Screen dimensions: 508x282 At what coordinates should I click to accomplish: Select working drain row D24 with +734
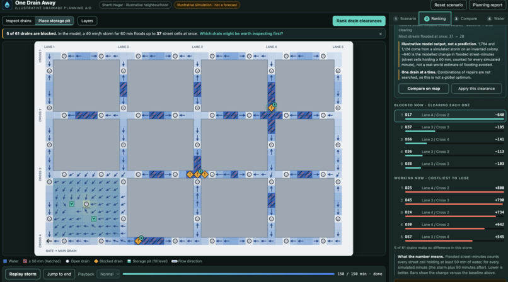click(450, 213)
